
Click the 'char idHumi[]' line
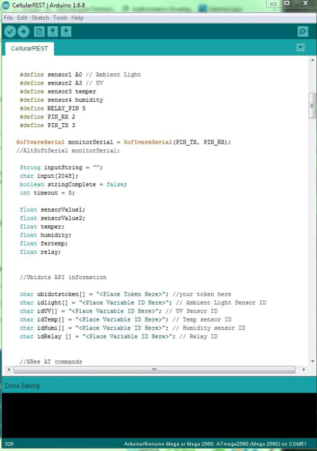click(133, 328)
